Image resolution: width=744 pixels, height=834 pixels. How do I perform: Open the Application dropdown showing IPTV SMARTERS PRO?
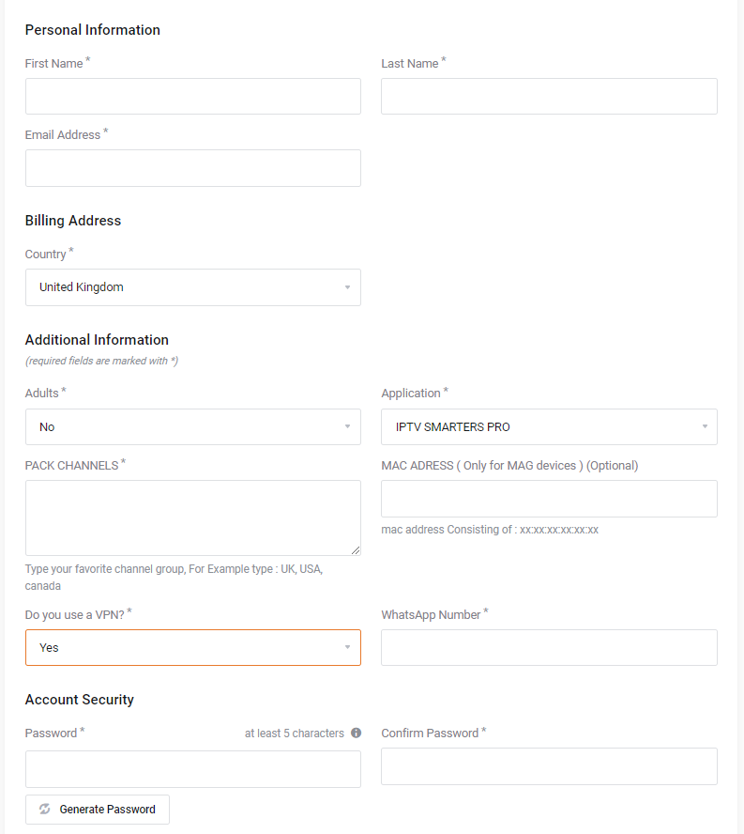(x=549, y=427)
